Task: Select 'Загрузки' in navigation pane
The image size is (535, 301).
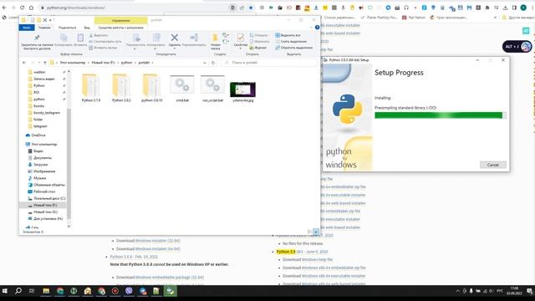Action: [x=41, y=165]
